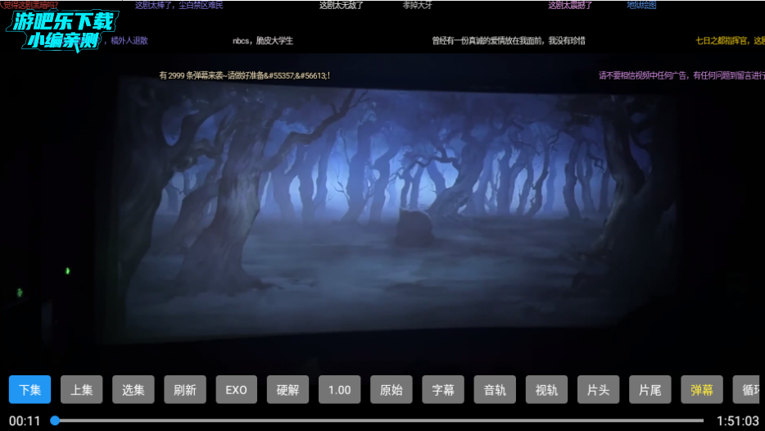Go to previous episode with 上集
This screenshot has width=765, height=431.
pos(81,389)
